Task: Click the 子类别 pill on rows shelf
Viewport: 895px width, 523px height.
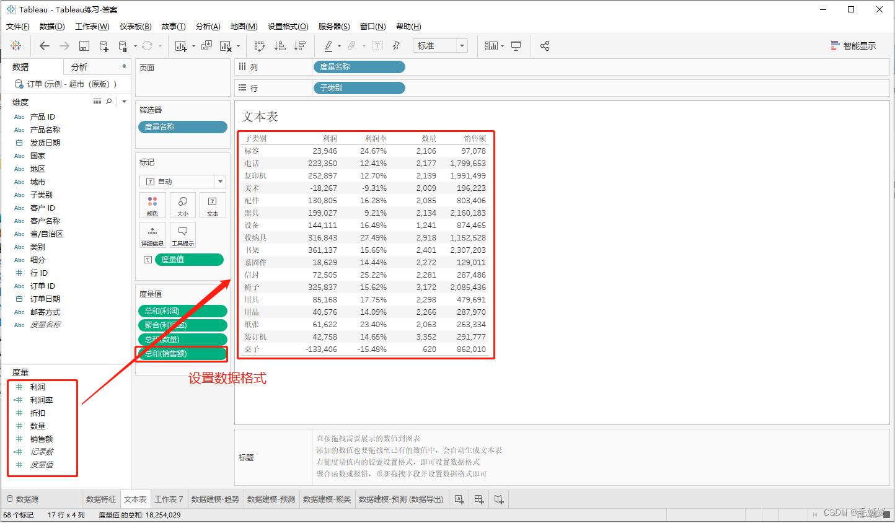Action: (359, 88)
